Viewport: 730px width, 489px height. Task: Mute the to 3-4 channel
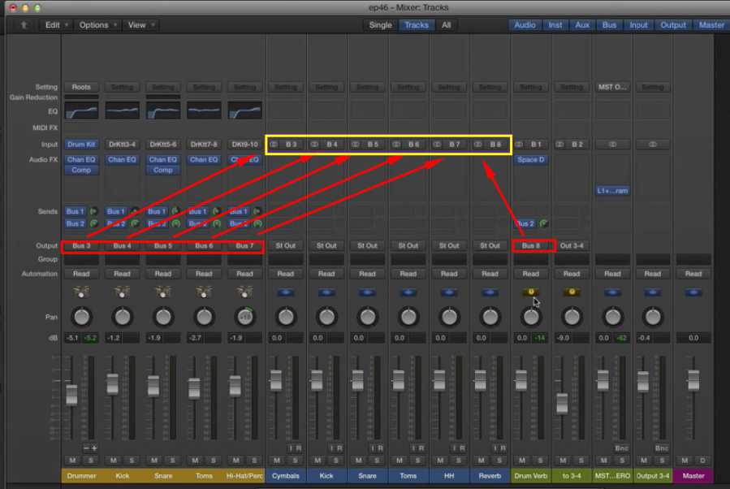(563, 461)
